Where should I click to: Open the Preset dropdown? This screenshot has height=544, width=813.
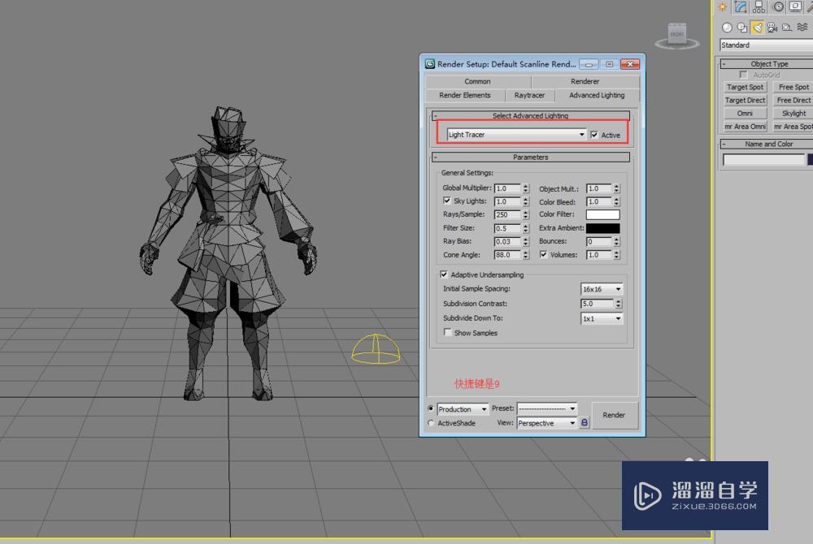click(547, 408)
